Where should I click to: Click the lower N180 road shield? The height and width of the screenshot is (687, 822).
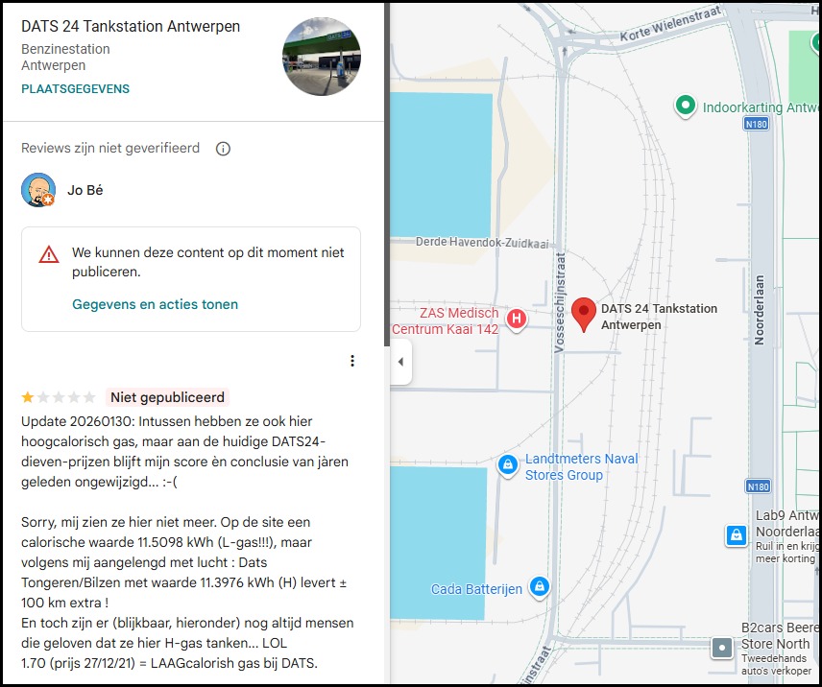click(x=758, y=486)
